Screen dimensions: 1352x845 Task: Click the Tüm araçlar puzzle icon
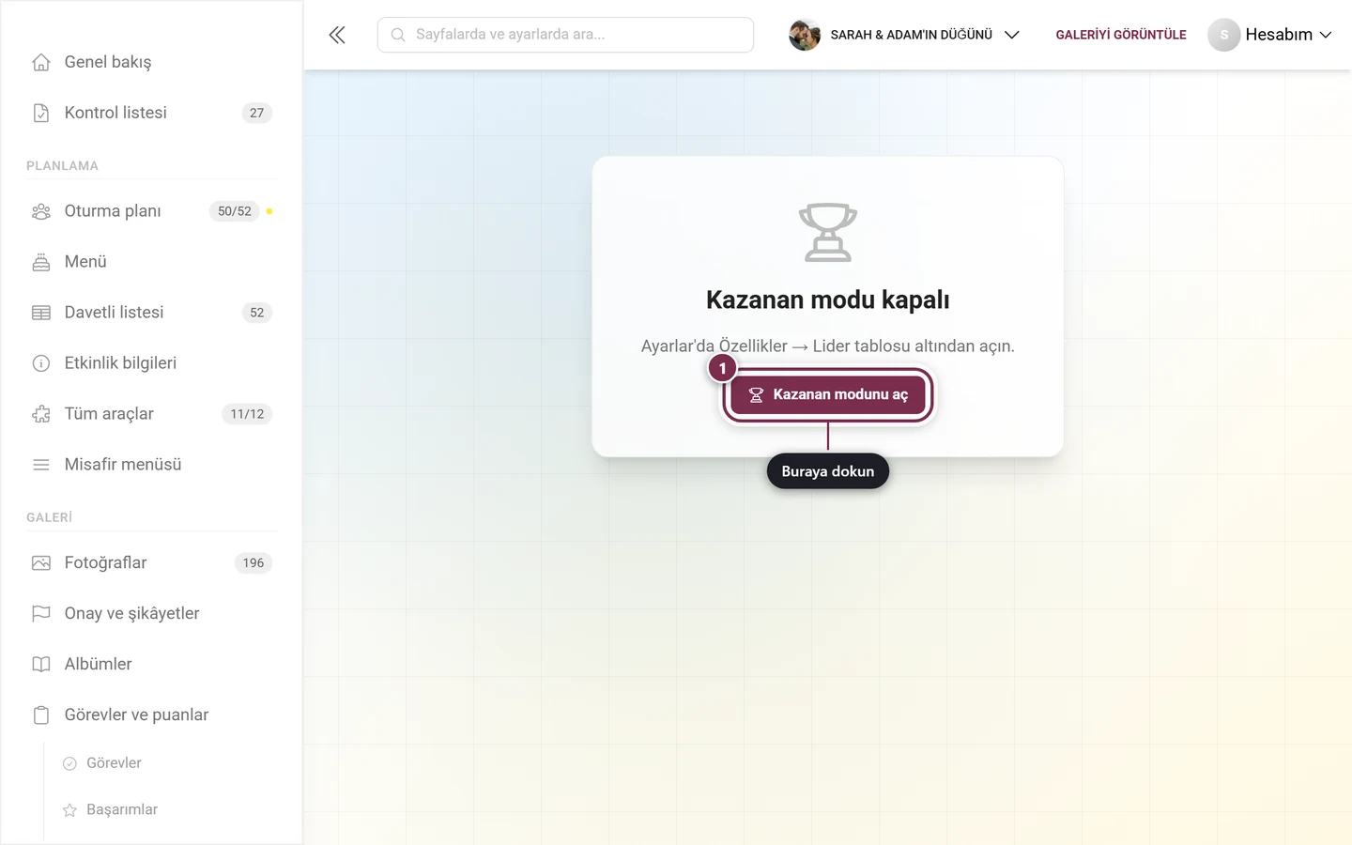[41, 414]
